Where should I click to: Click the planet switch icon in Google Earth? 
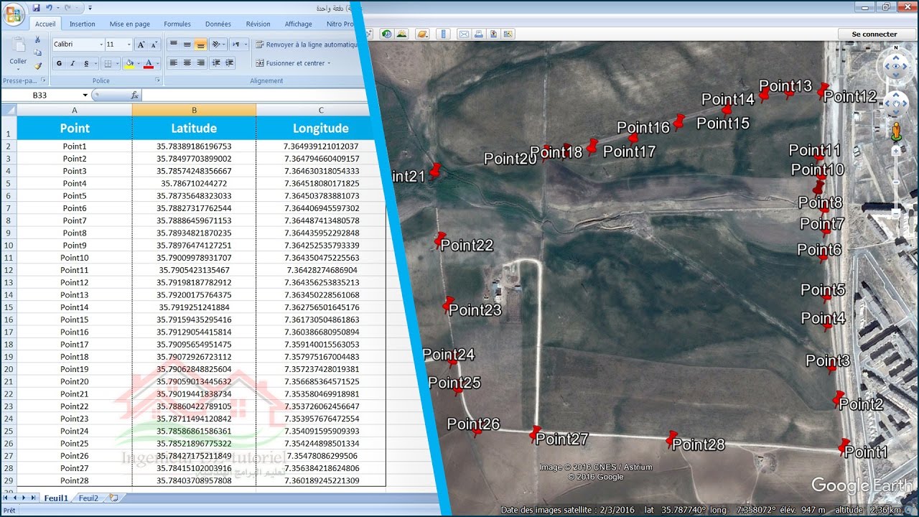(423, 34)
